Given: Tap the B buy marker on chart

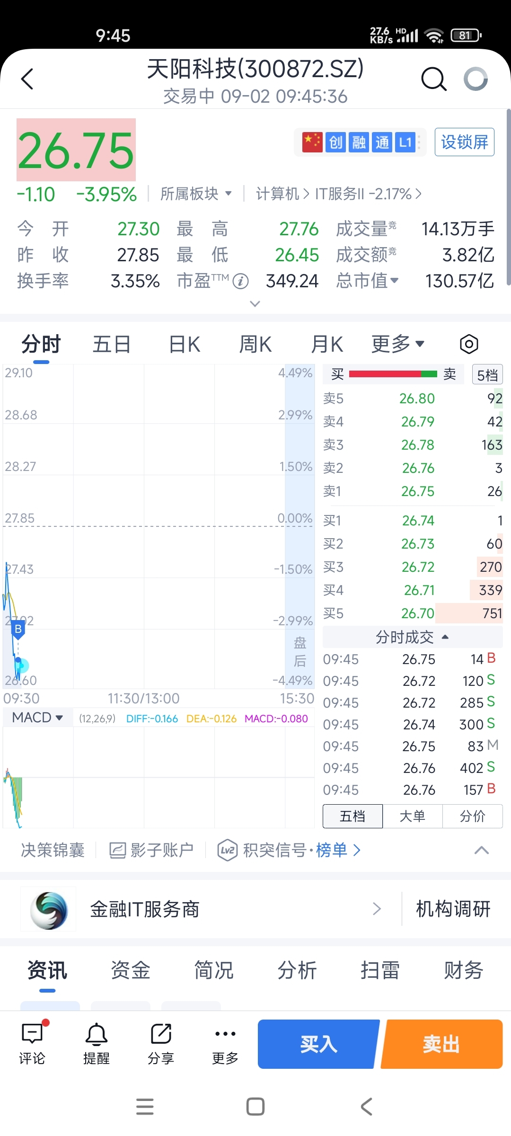Looking at the screenshot, I should tap(18, 630).
